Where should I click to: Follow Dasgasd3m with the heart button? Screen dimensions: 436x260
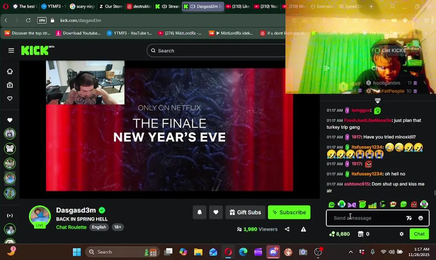tap(216, 212)
